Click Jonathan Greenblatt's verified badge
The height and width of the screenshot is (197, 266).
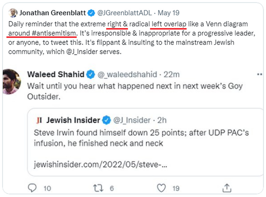click(x=91, y=13)
